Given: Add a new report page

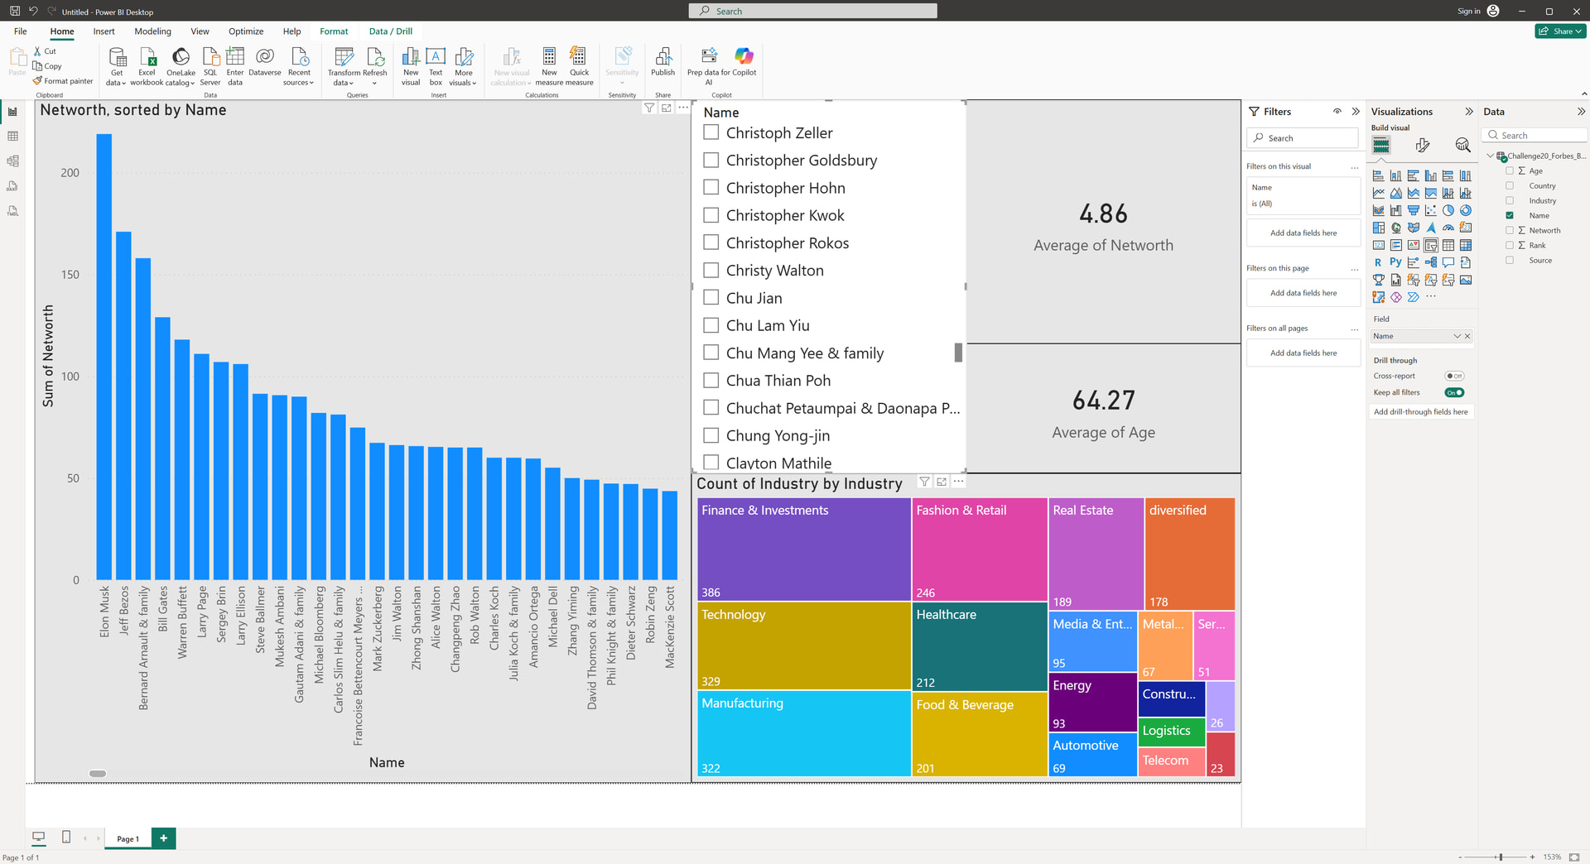Looking at the screenshot, I should (164, 838).
